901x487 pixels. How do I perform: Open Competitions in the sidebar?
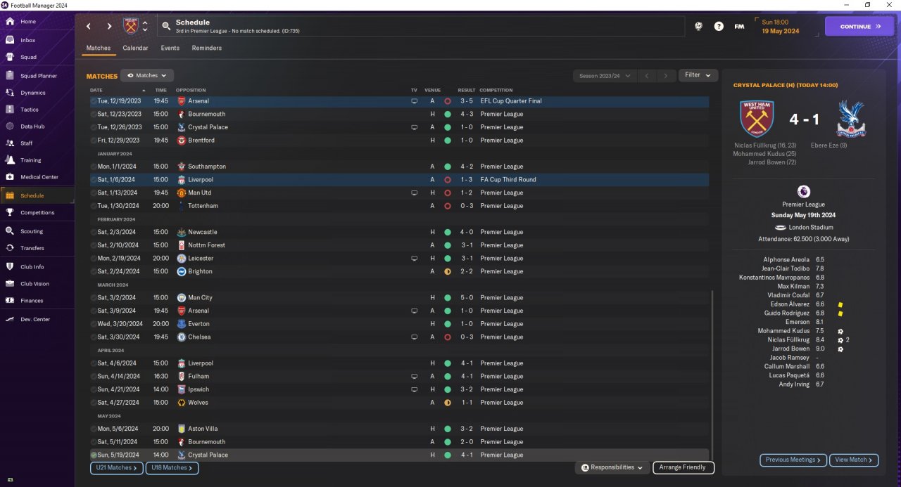click(x=37, y=212)
